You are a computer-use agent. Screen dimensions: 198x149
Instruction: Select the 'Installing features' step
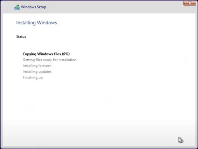coord(37,66)
